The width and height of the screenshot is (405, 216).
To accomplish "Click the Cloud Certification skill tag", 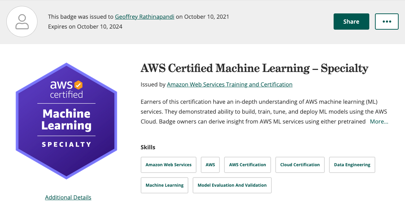I will point(300,164).
